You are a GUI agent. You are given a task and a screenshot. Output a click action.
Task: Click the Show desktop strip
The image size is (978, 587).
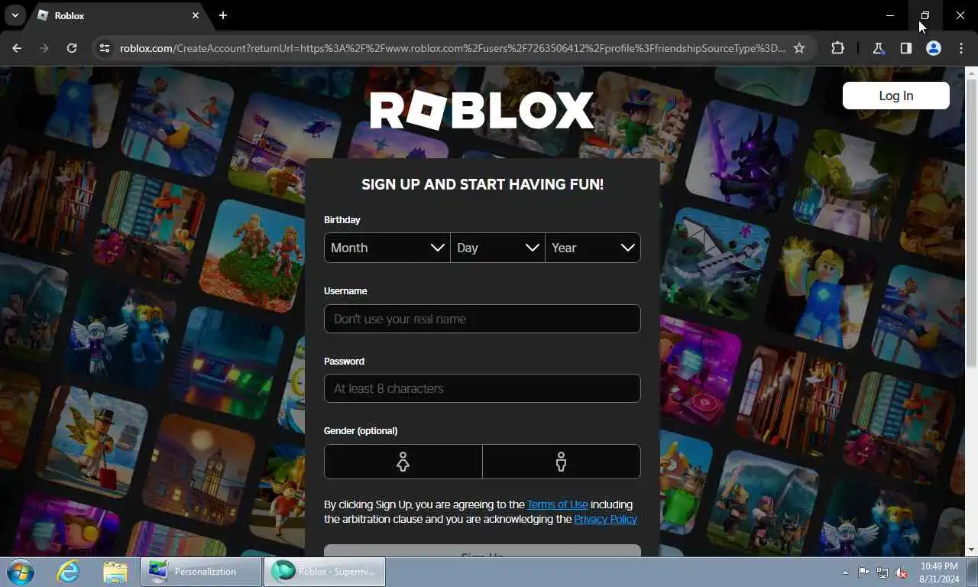pyautogui.click(x=972, y=572)
